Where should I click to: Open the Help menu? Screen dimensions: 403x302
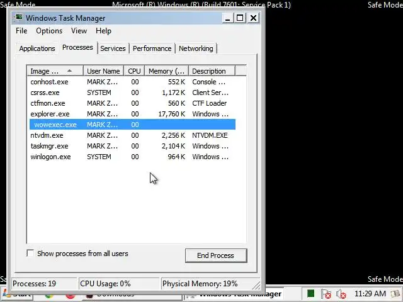pos(103,31)
